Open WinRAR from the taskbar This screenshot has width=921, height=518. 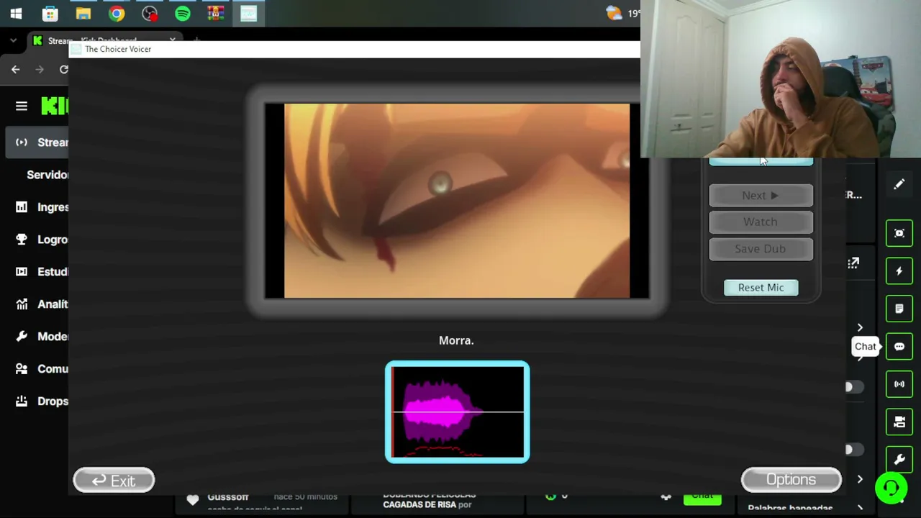tap(215, 13)
